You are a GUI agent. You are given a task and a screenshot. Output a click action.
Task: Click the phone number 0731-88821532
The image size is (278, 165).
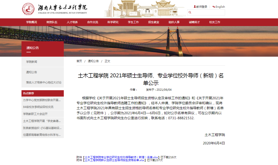pyautogui.click(x=181, y=118)
